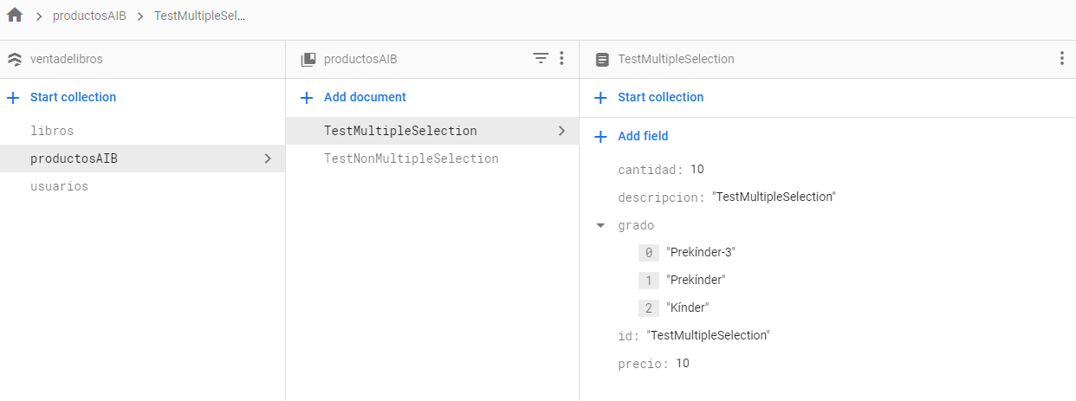Click the plus icon beside Add document
Viewport: 1076px width, 401px height.
click(307, 98)
